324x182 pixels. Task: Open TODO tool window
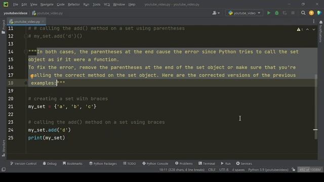[130, 163]
